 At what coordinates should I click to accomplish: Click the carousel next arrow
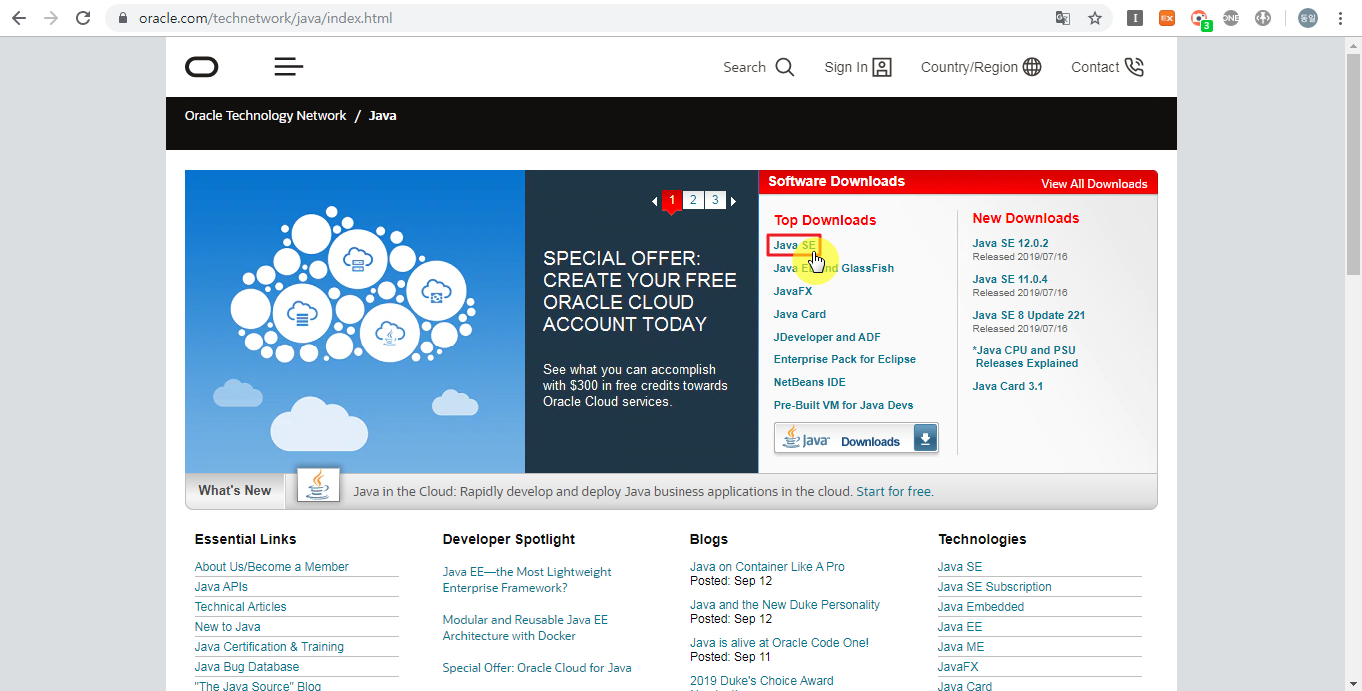tap(733, 201)
